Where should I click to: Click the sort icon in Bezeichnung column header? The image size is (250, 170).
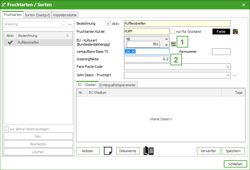(x=68, y=36)
